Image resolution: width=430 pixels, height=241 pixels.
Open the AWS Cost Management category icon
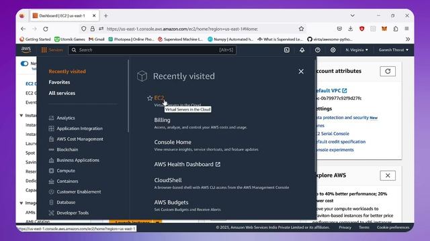pos(51,139)
